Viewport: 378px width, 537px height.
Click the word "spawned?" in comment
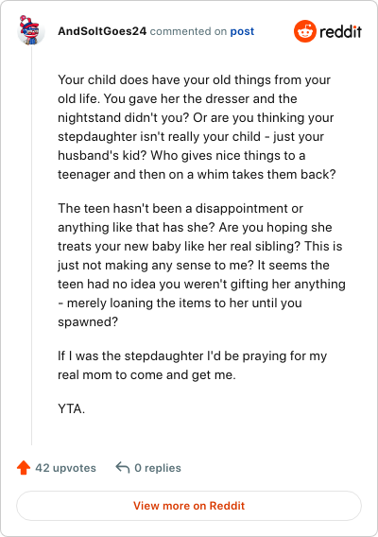point(88,322)
